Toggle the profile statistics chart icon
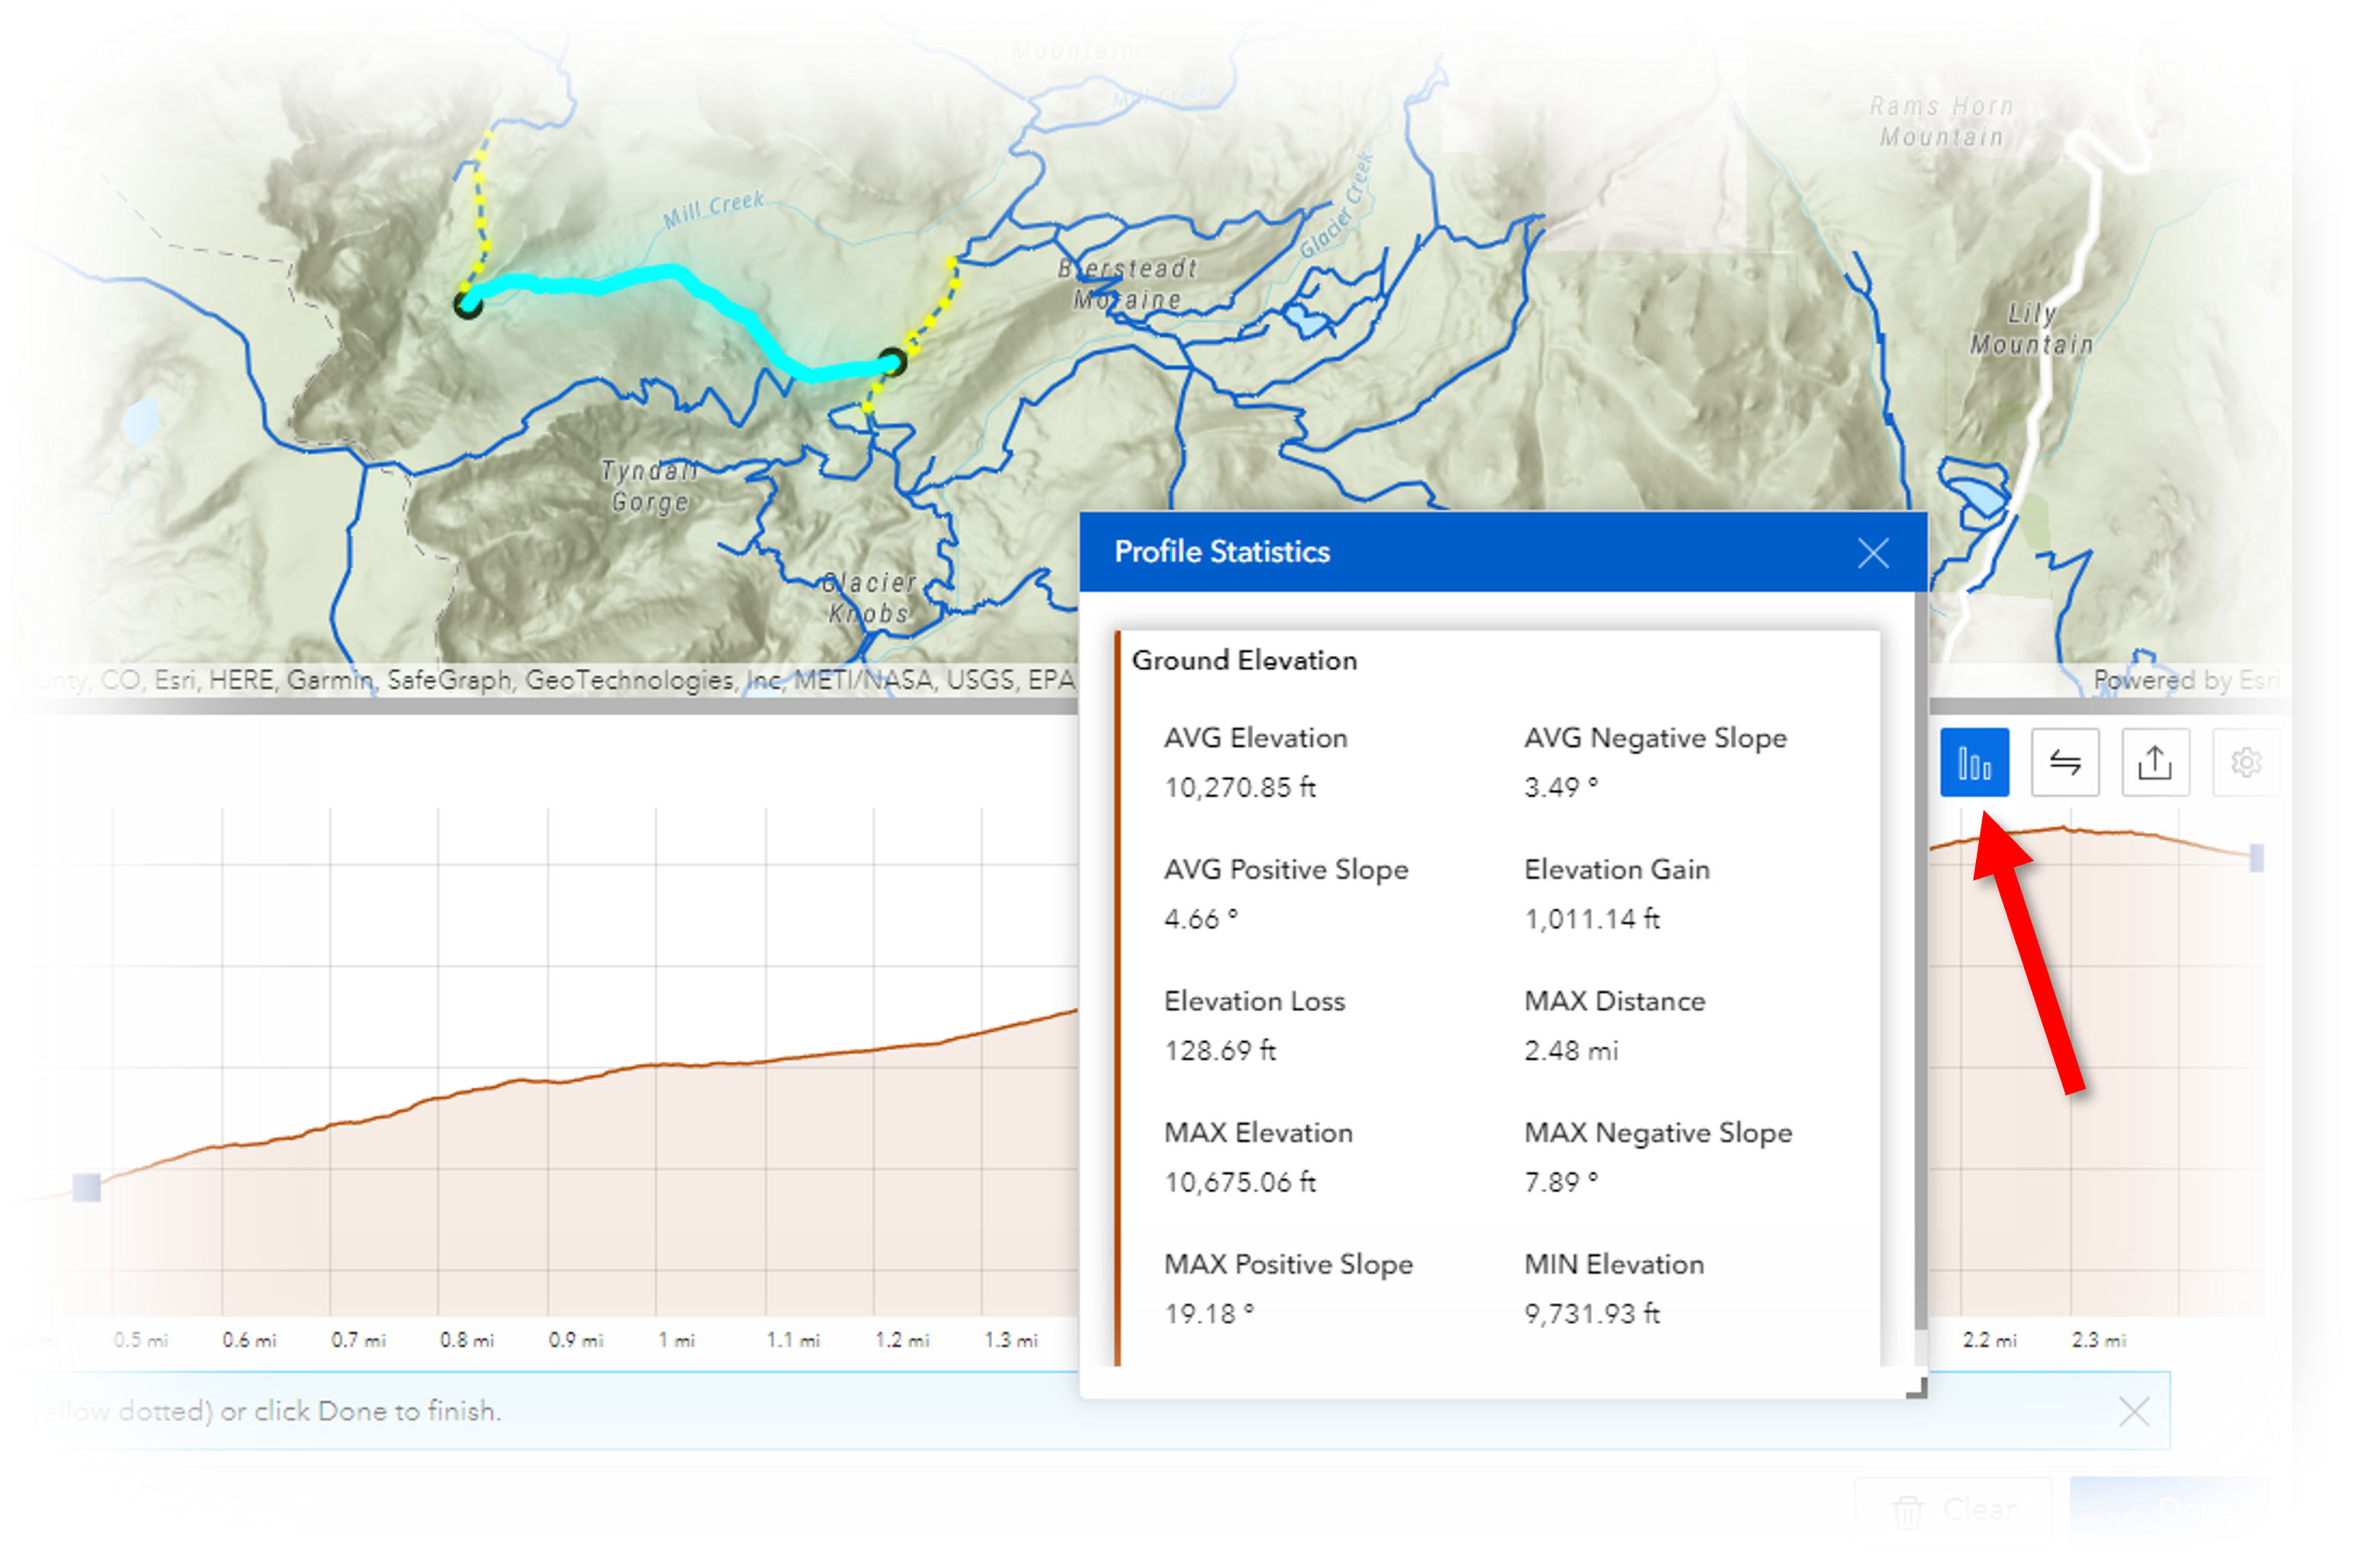Screen dimensions: 2355x1568 (1974, 763)
